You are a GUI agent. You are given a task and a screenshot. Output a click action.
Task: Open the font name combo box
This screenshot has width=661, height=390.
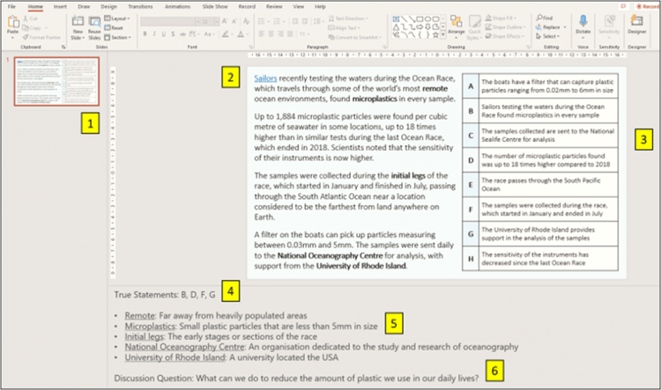coord(171,21)
